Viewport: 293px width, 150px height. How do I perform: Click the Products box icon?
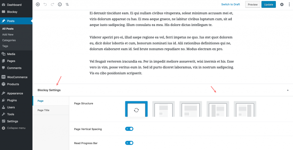click(3, 84)
